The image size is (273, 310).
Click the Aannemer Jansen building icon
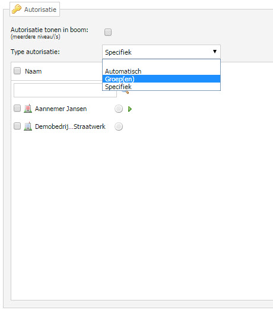[x=28, y=109]
